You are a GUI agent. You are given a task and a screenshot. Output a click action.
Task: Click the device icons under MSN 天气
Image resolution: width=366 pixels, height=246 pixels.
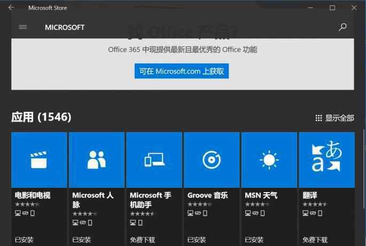click(x=255, y=213)
